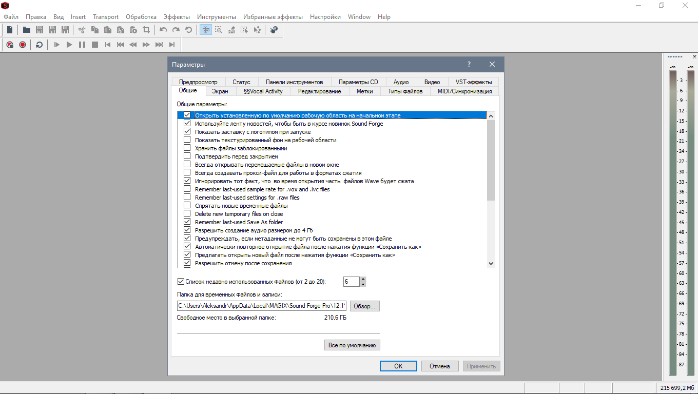Open the Настройки menu

[x=325, y=17]
